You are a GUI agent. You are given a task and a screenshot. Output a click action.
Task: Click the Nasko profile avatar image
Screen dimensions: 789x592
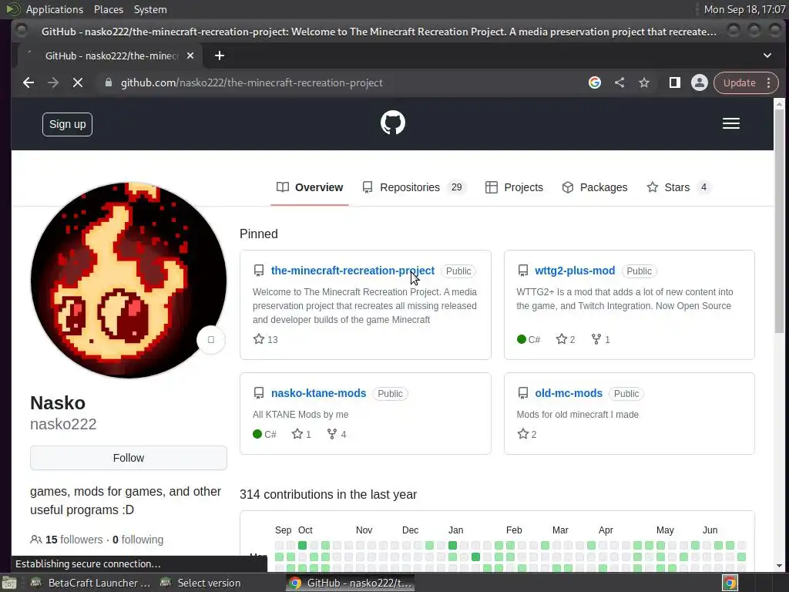pos(129,280)
